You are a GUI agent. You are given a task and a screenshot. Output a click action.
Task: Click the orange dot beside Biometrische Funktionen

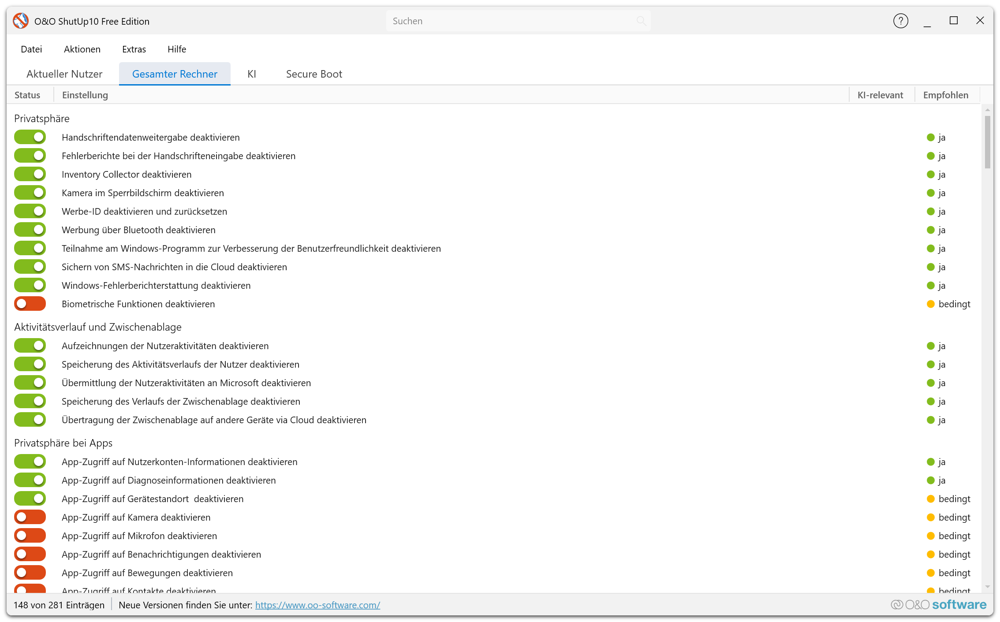tap(930, 304)
